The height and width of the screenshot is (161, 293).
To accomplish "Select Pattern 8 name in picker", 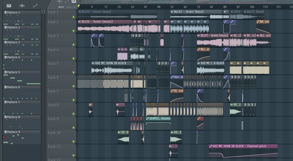I will coord(13,117).
